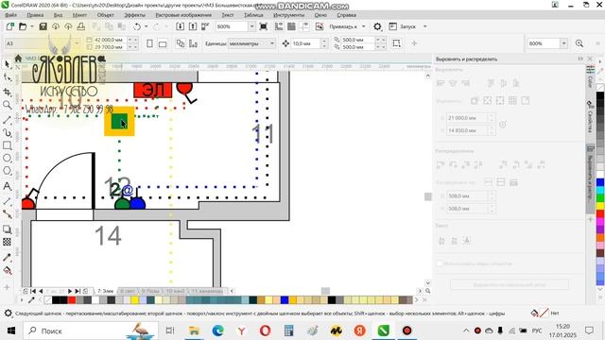Select the Pick tool in the toolbox

tap(7, 64)
